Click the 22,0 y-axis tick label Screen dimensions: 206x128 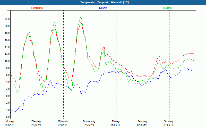7,19
